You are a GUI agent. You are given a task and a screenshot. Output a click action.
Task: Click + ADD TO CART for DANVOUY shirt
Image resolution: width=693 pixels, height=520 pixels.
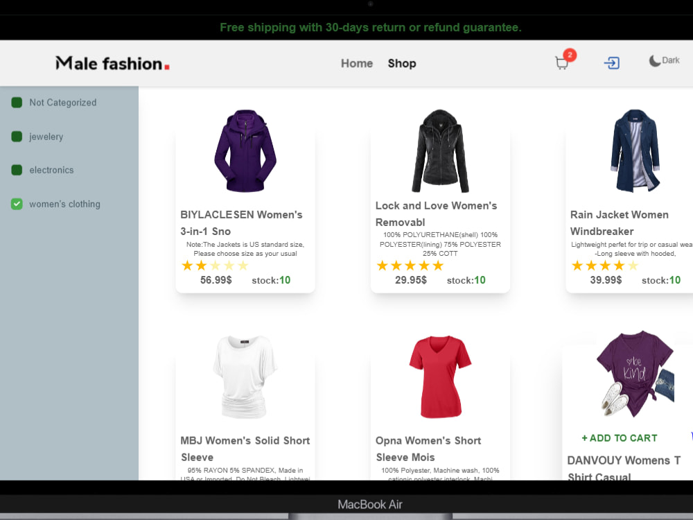[619, 438]
